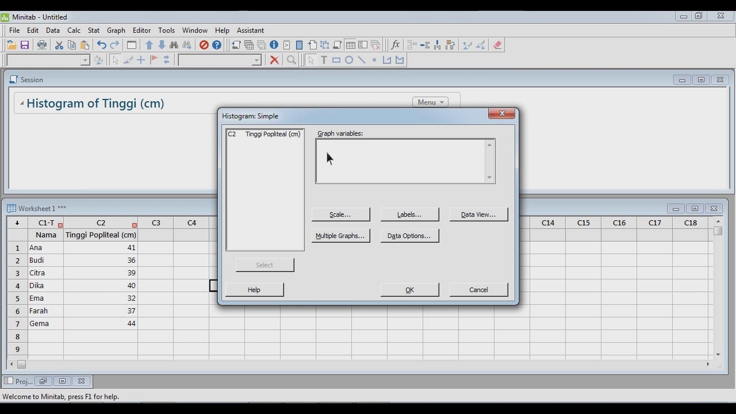Confirm histogram with OK button
This screenshot has height=414, width=736.
(x=409, y=290)
